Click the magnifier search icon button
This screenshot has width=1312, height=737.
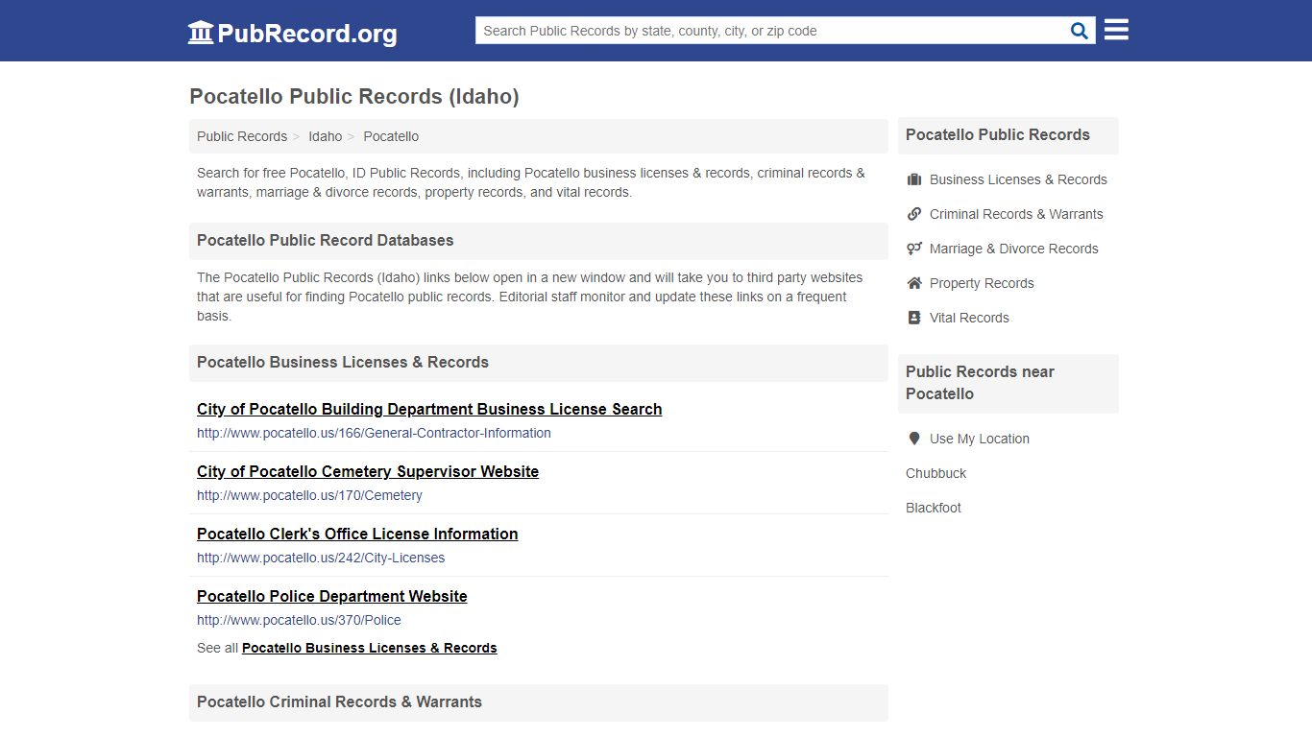pos(1080,31)
